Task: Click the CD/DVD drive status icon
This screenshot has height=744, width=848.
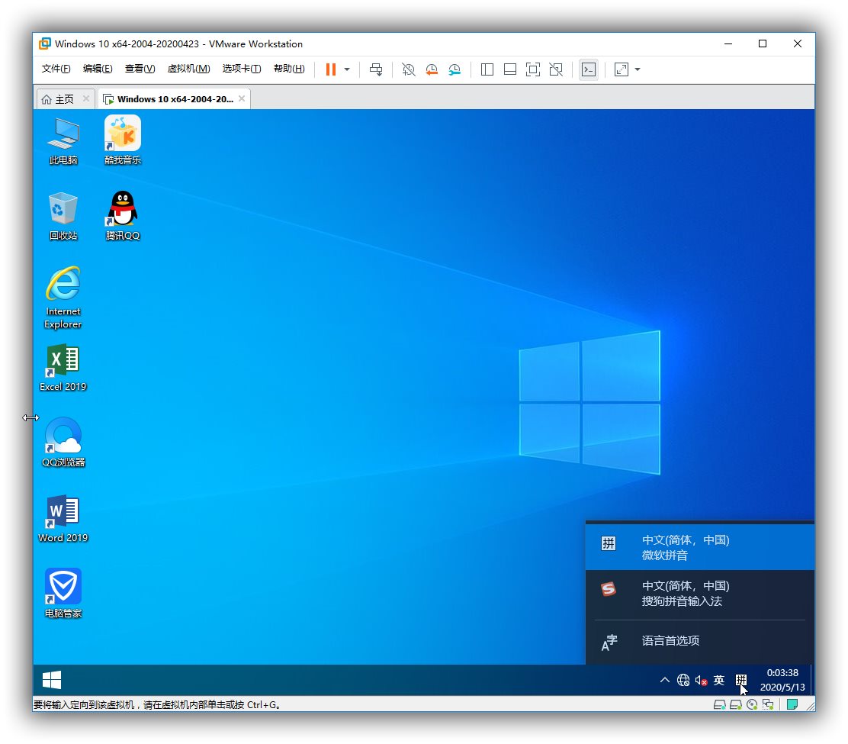Action: [752, 704]
